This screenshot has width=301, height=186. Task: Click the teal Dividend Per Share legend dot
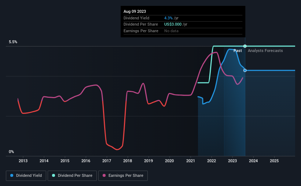pyautogui.click(x=54, y=175)
